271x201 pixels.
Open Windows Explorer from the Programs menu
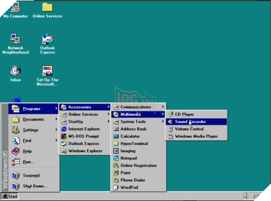[x=85, y=151]
